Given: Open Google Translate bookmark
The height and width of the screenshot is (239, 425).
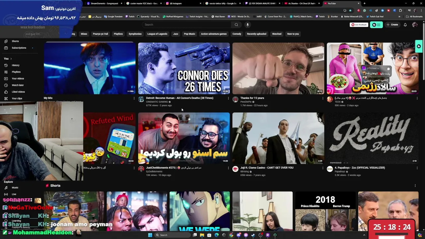Looking at the screenshot, I should (113, 17).
